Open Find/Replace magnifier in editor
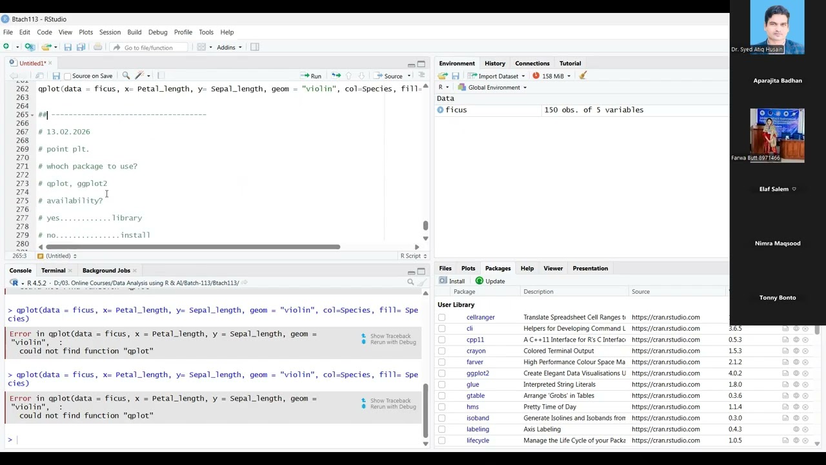 (x=126, y=76)
